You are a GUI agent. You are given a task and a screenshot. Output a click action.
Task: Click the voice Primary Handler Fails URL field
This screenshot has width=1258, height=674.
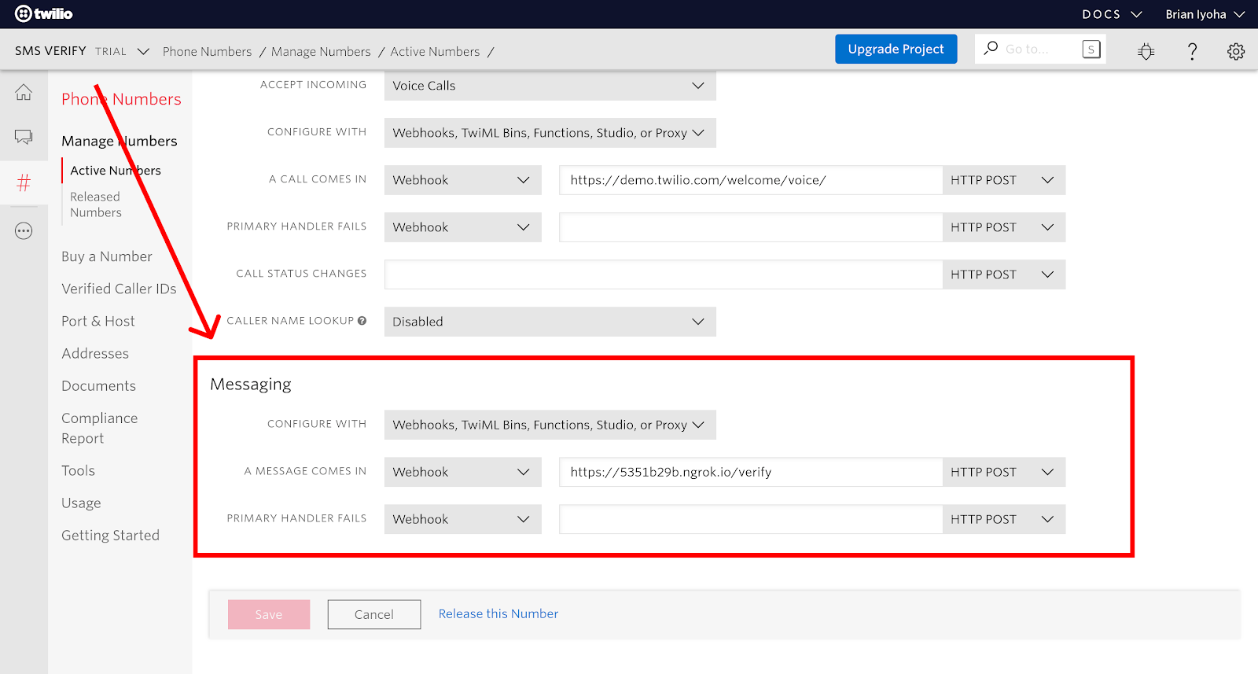[x=751, y=227]
